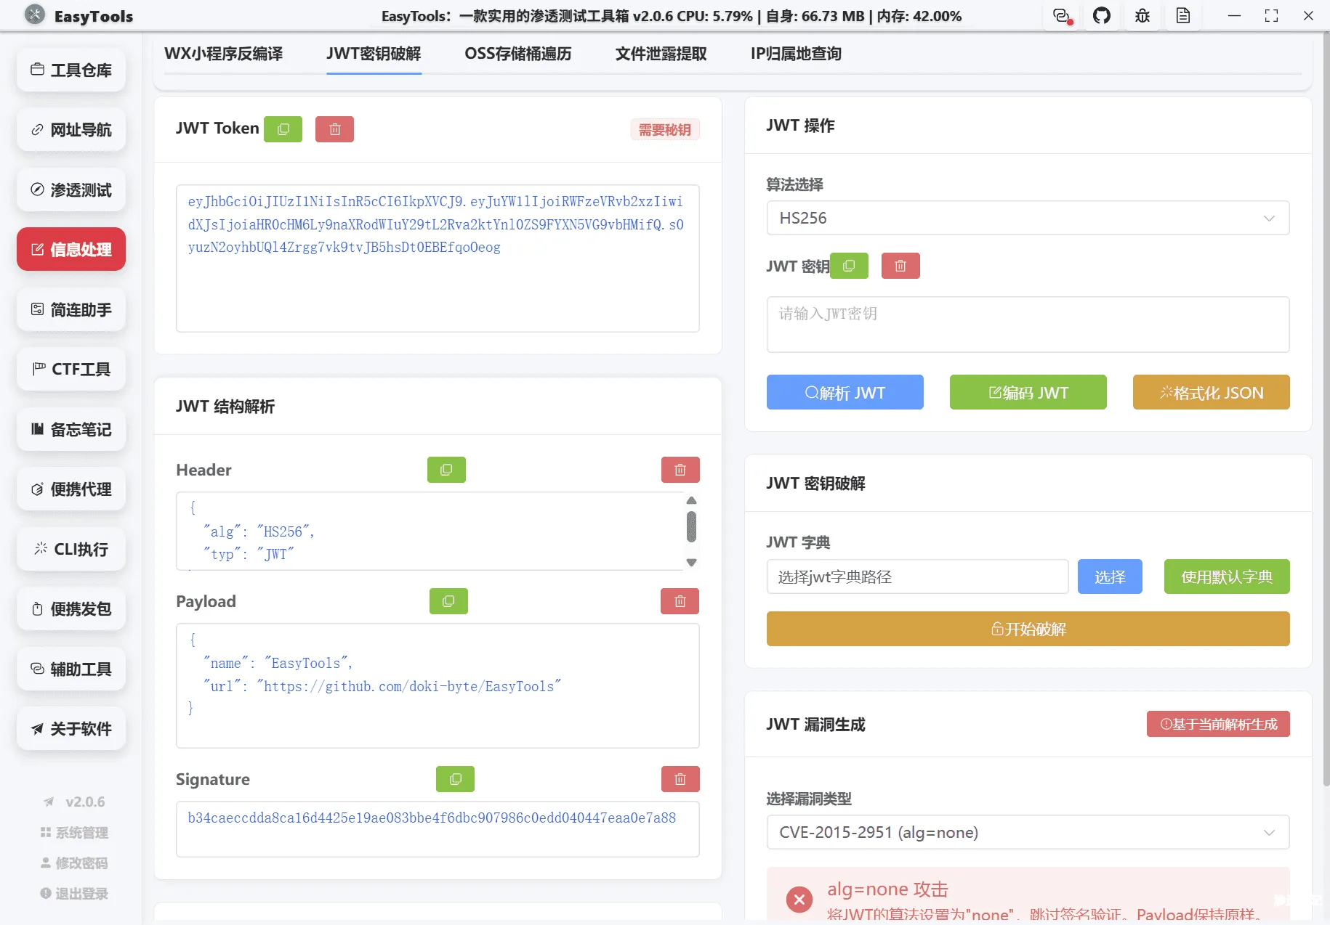1330x925 pixels.
Task: Open the HS256 algorithm dropdown
Action: click(1027, 217)
